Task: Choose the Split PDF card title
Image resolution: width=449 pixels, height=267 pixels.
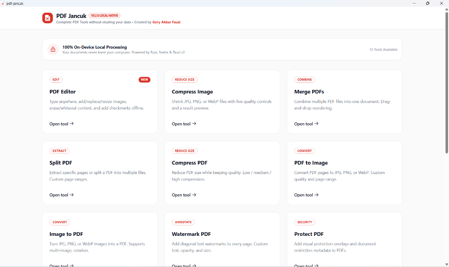Action: coord(61,163)
